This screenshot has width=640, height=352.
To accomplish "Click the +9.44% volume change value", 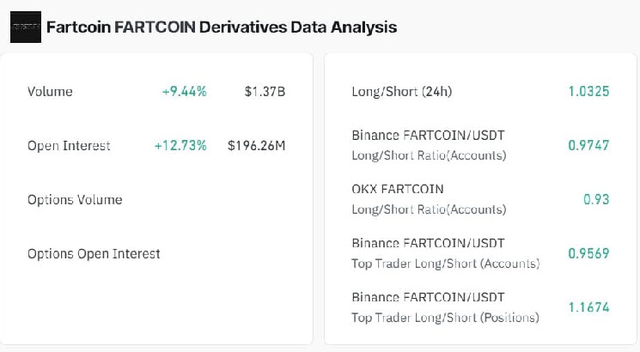I will (184, 92).
